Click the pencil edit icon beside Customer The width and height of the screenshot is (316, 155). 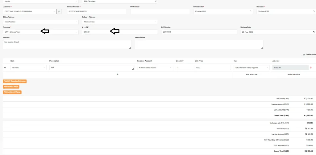[59, 11]
